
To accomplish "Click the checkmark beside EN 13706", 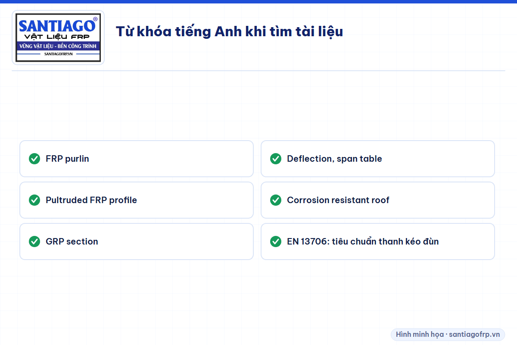I will (x=276, y=241).
